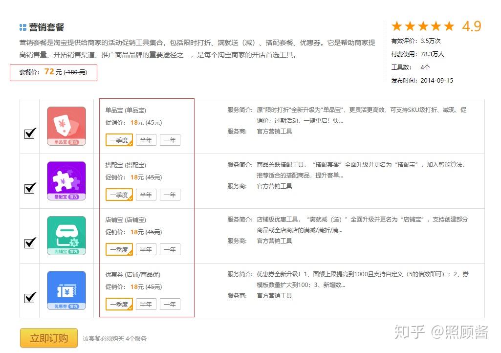
Task: Uncheck the 单品宝 service checkbox
Action: 30,133
